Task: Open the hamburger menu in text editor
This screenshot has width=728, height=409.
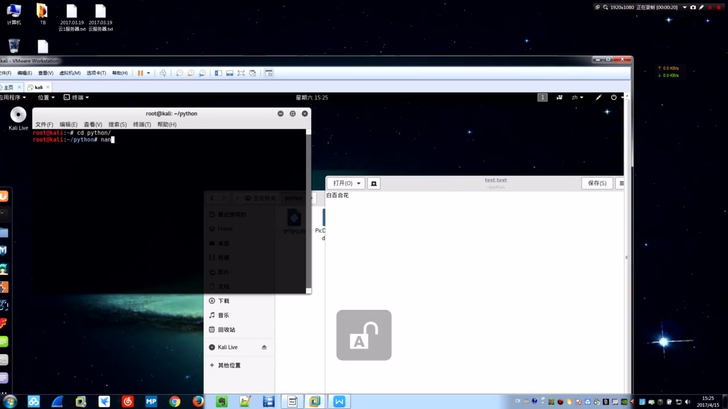Action: pyautogui.click(x=621, y=183)
